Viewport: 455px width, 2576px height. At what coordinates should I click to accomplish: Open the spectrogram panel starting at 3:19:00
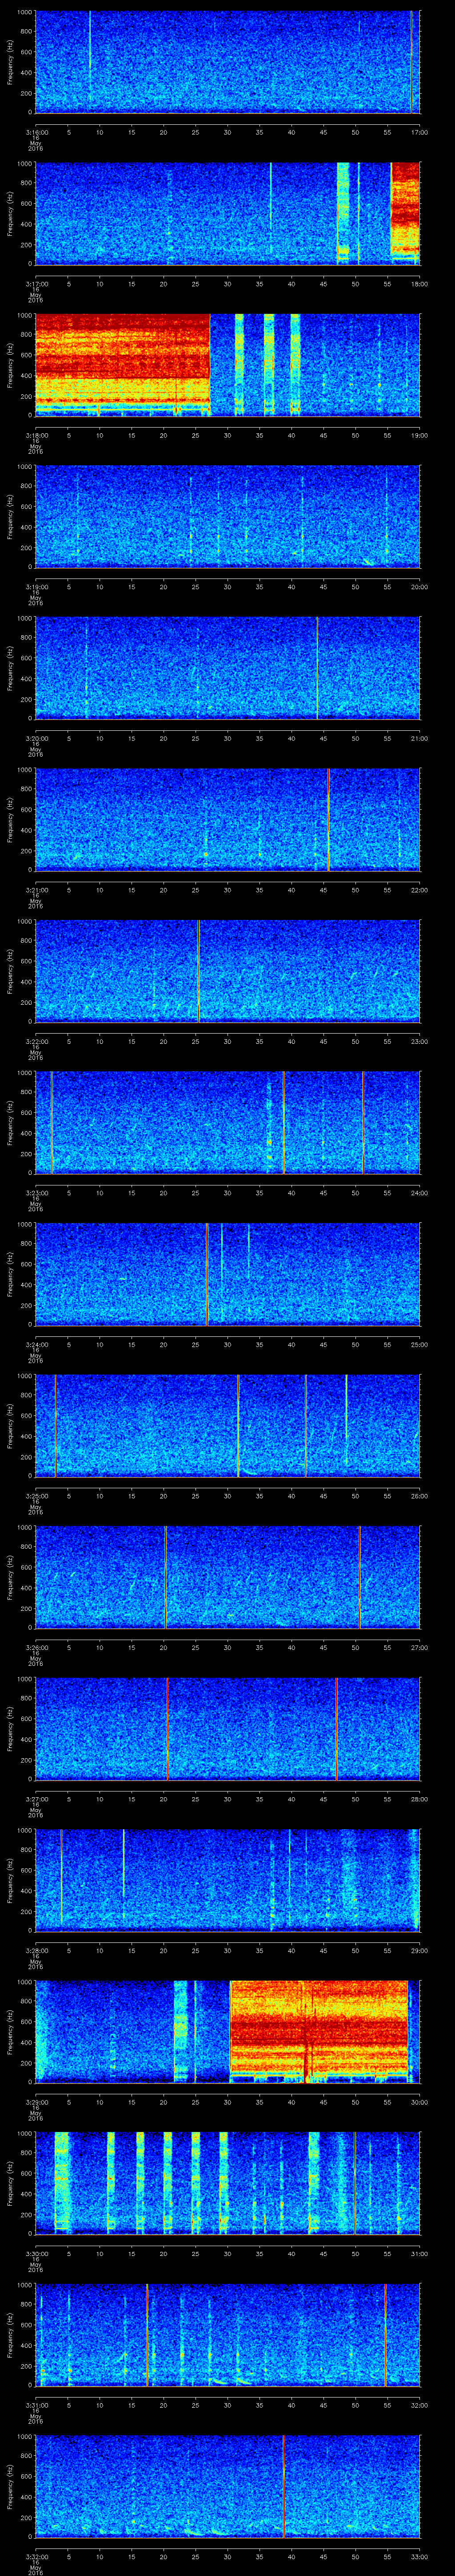click(x=227, y=516)
